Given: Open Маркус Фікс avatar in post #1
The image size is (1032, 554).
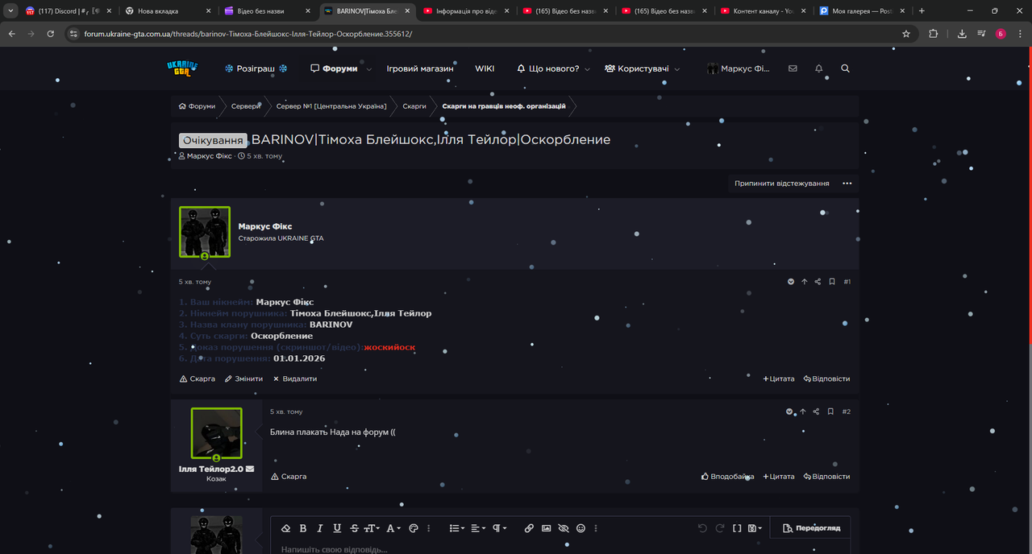Looking at the screenshot, I should [x=205, y=232].
